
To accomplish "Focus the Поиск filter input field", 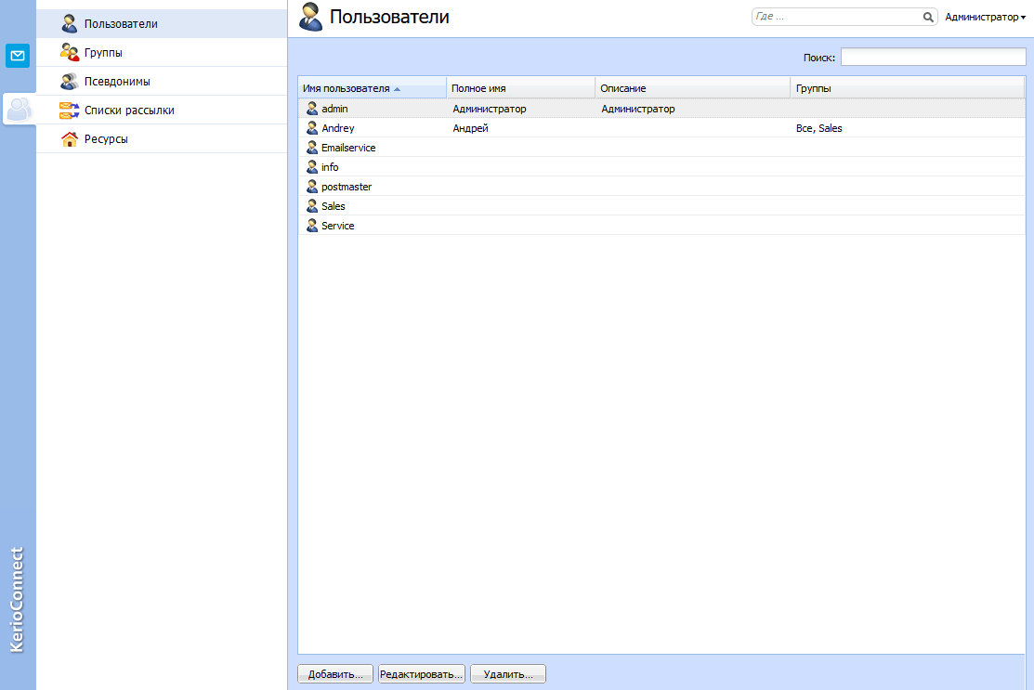I will point(933,58).
